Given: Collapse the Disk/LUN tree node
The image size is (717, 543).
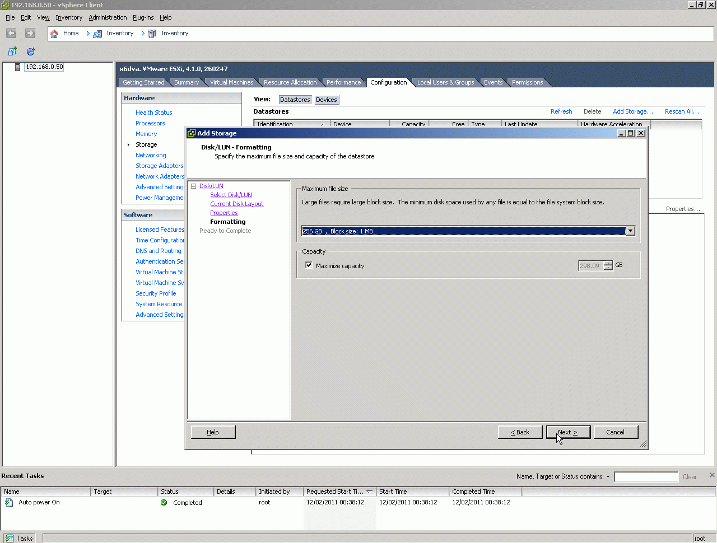Looking at the screenshot, I should click(x=194, y=186).
